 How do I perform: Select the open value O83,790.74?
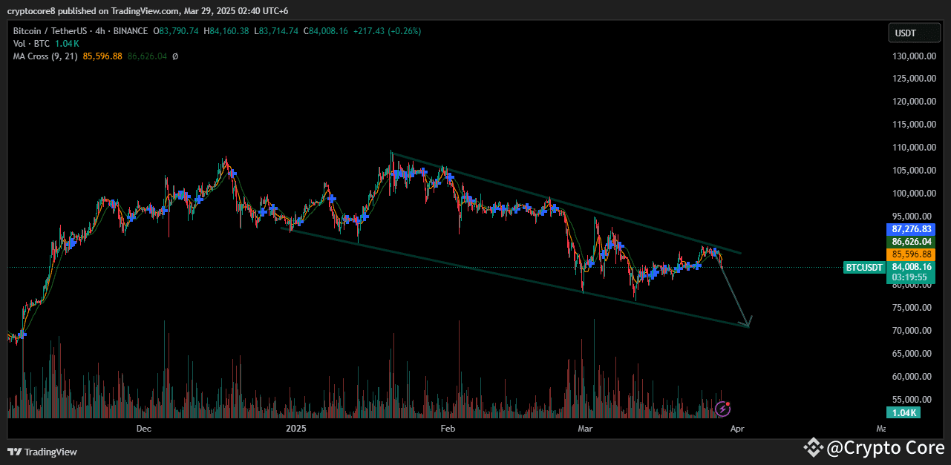(x=176, y=31)
